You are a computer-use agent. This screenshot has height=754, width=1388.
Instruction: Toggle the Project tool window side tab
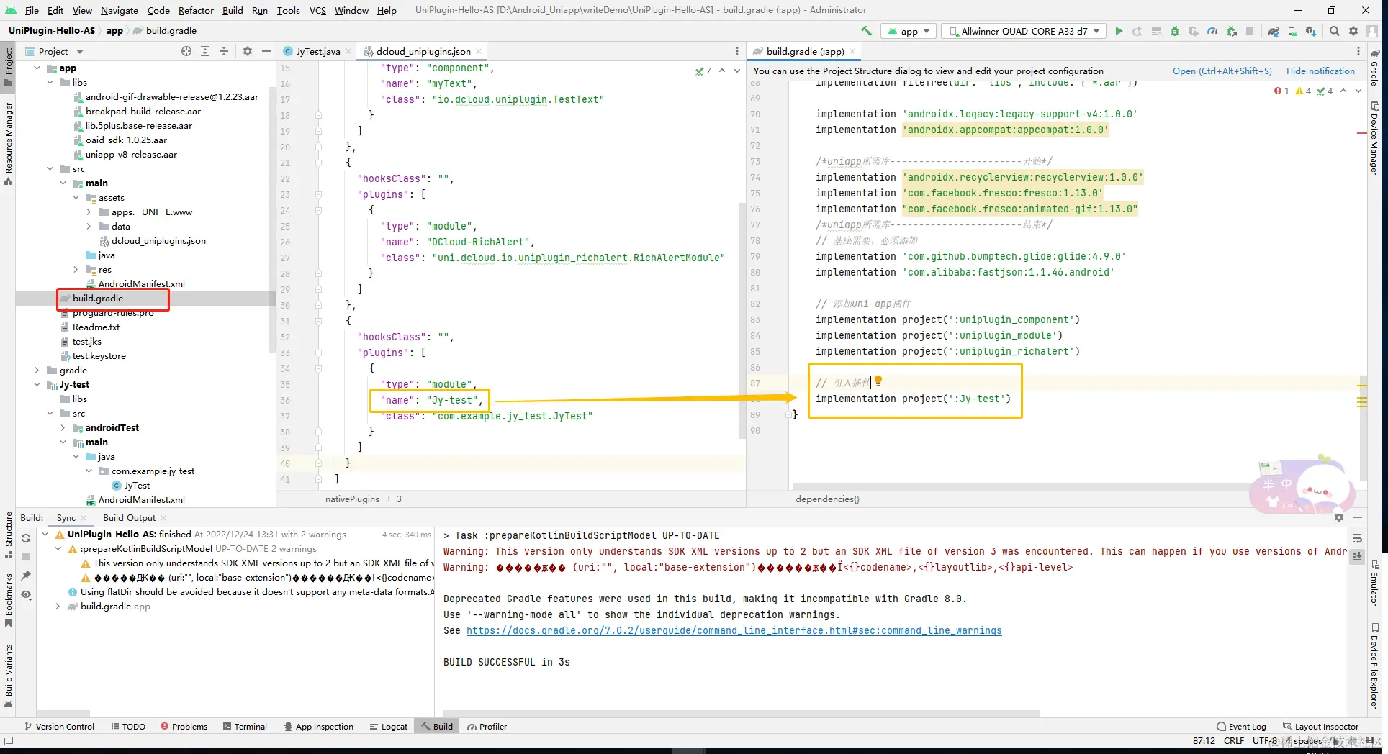[8, 65]
